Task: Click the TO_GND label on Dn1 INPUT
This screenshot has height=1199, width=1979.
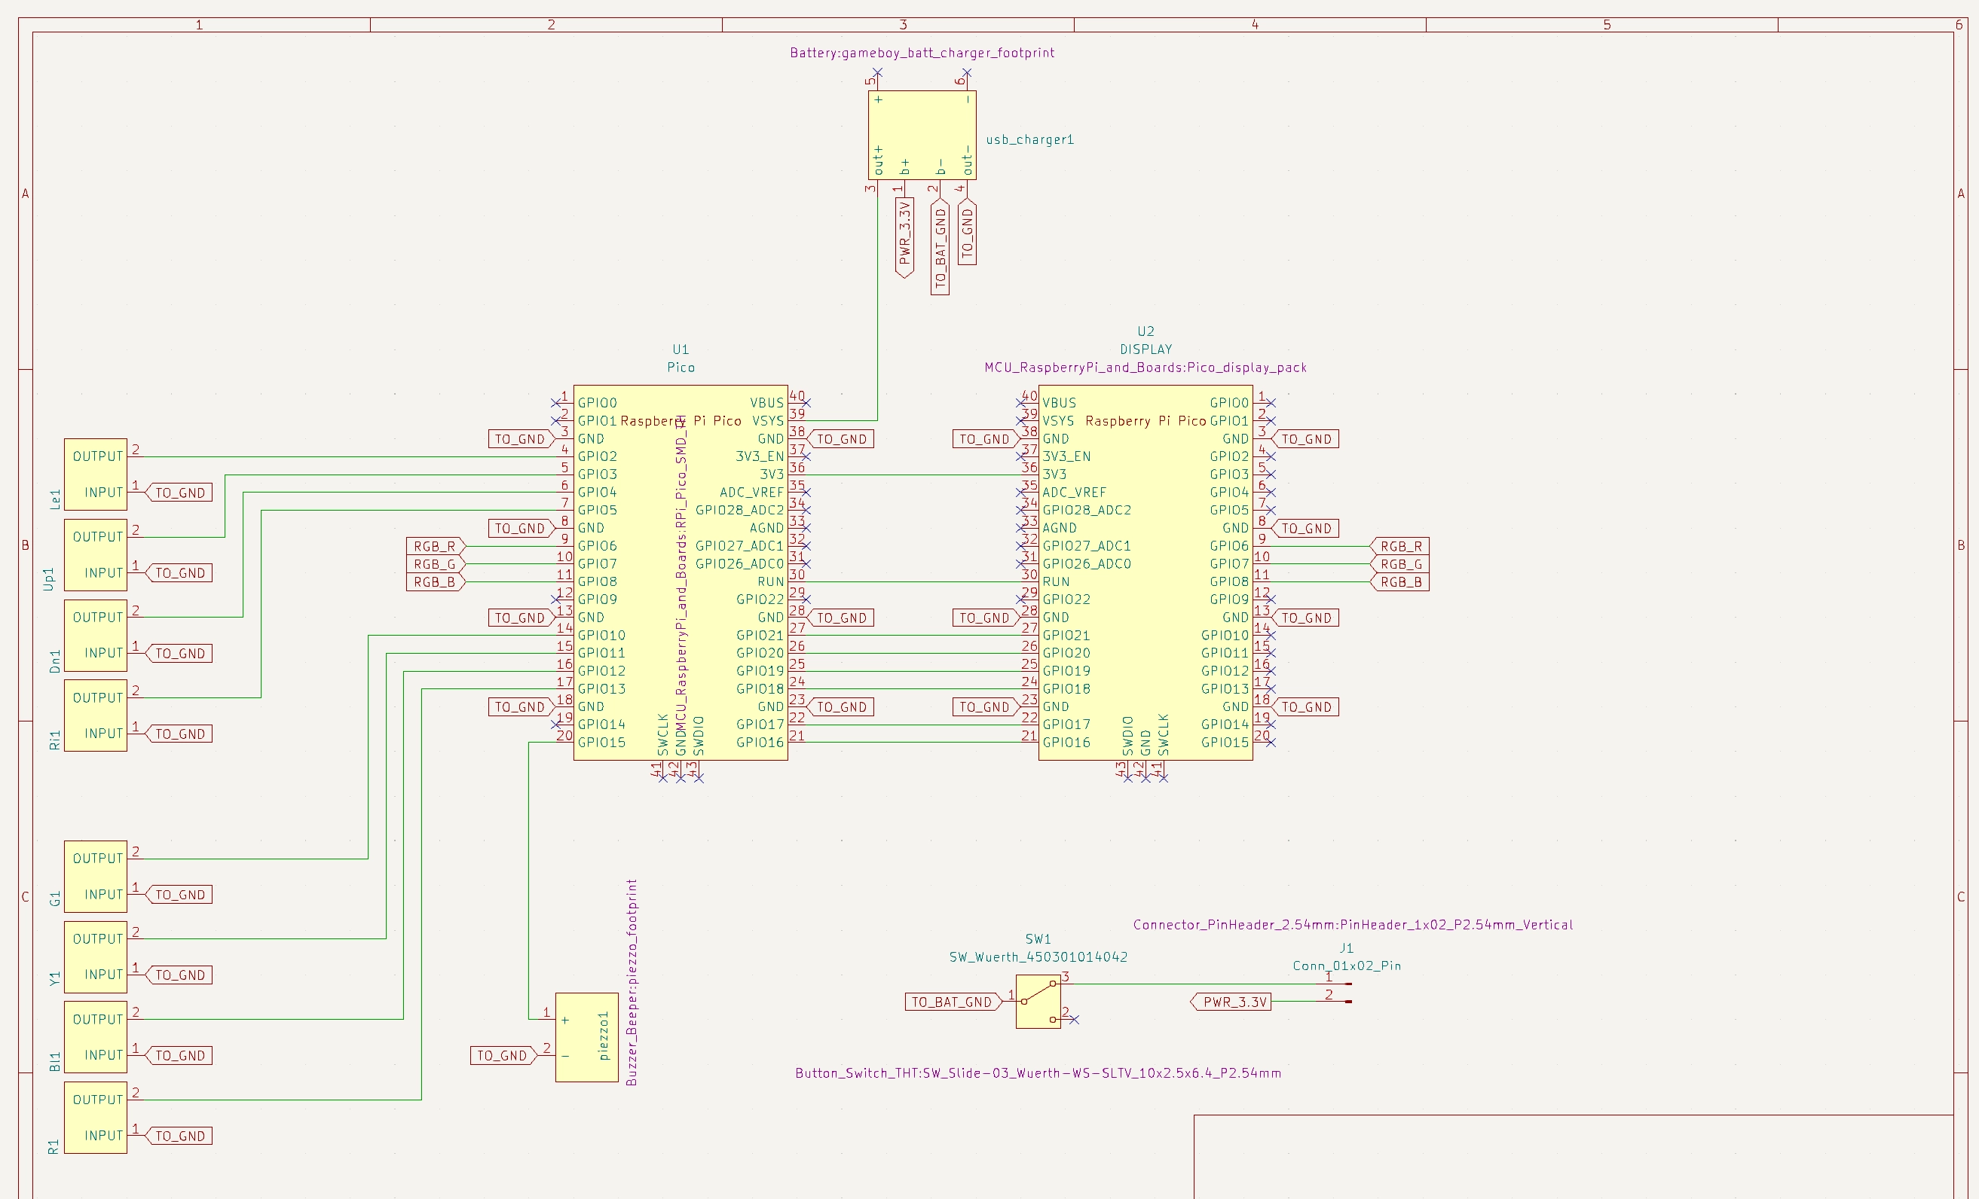Action: (179, 653)
